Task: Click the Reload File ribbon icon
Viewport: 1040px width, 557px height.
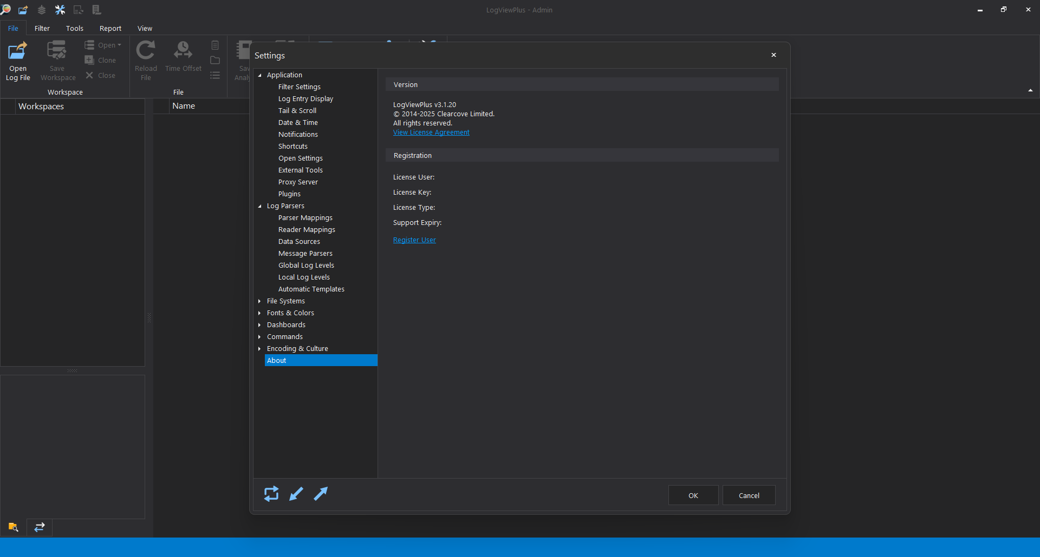Action: click(x=146, y=50)
